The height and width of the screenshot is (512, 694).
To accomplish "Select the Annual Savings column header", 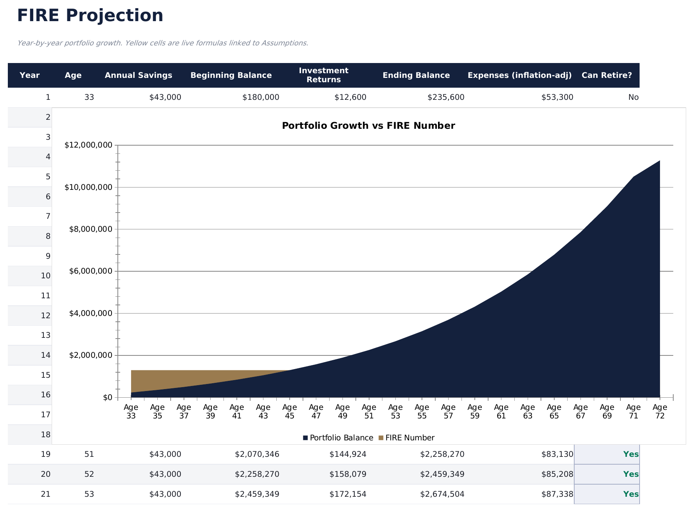I will click(x=138, y=75).
